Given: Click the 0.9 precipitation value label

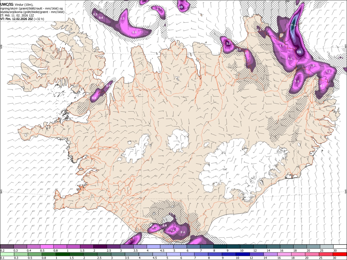Looking at the screenshot, I should click(134, 32).
